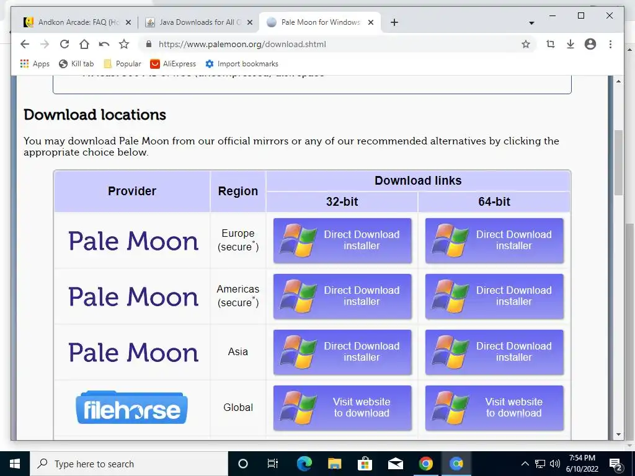Open a new browser tab

coord(394,22)
